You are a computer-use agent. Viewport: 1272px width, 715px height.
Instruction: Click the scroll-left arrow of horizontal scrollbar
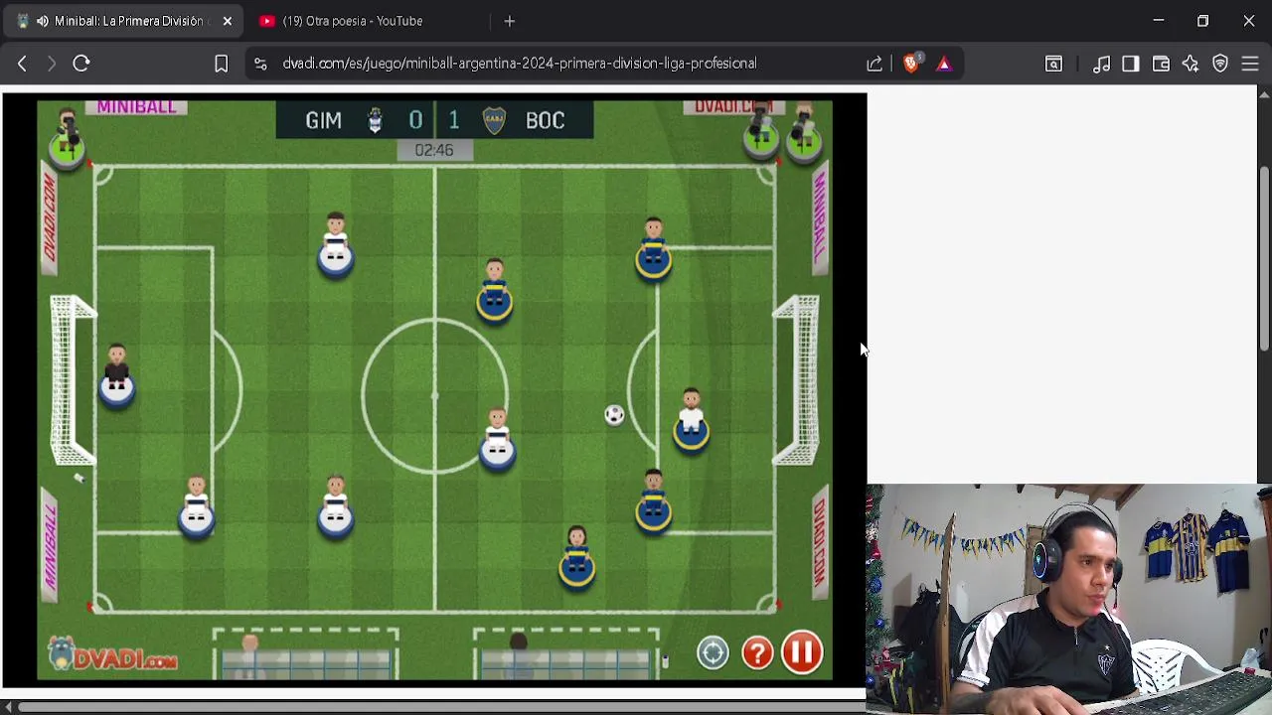[x=8, y=707]
